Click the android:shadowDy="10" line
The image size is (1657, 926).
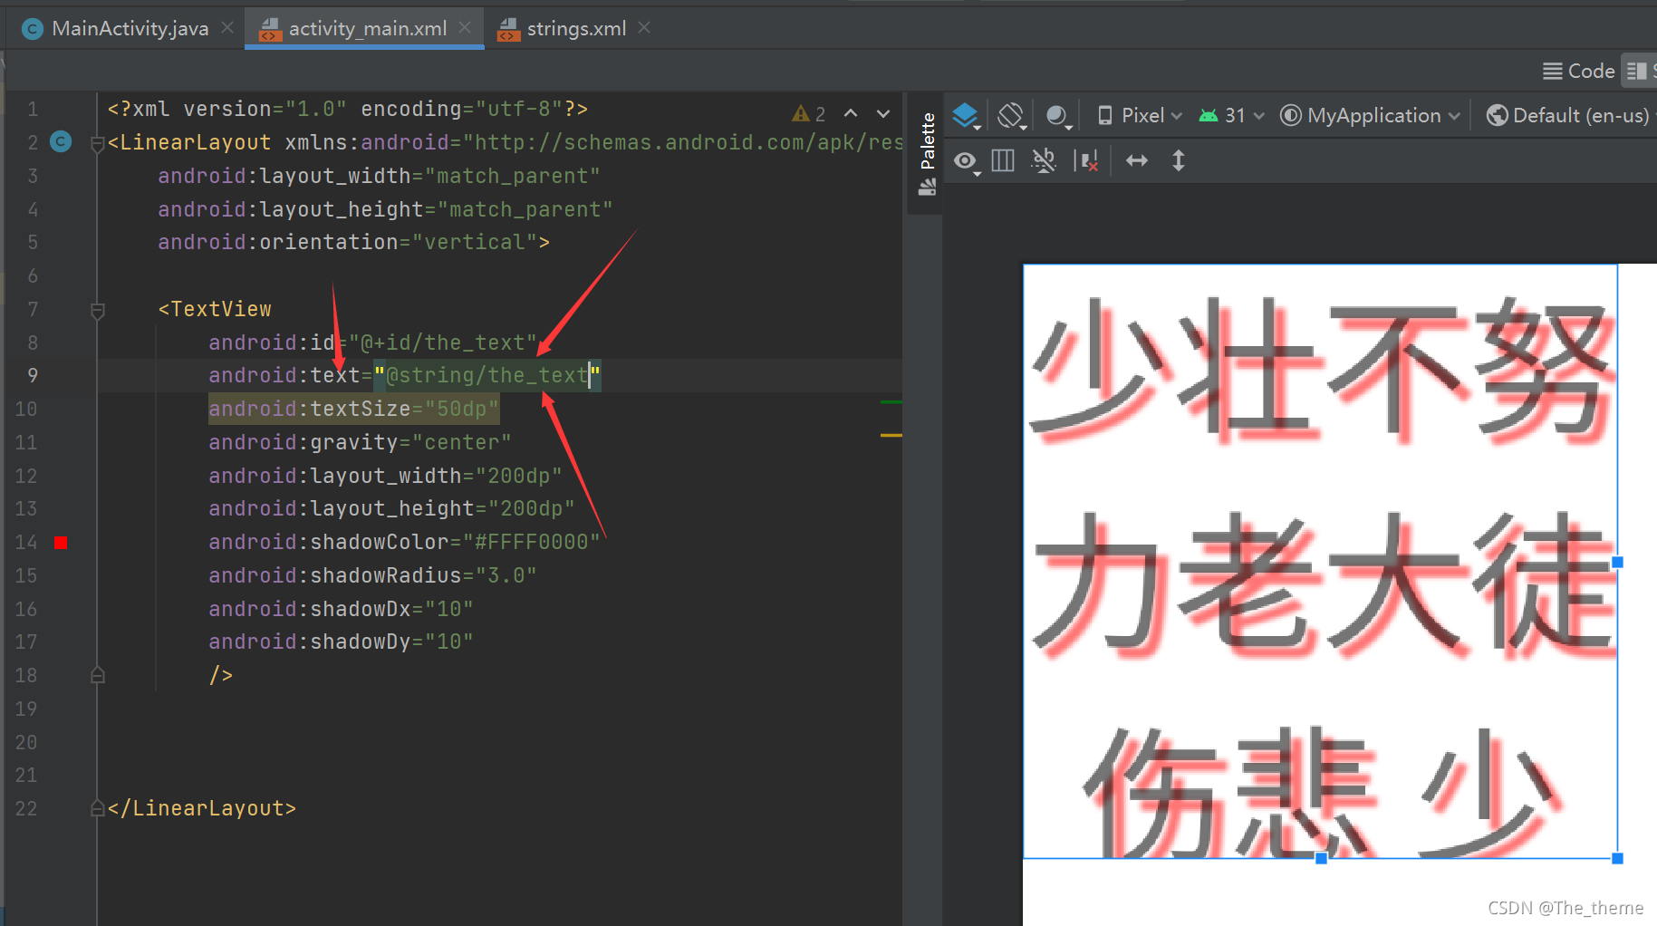click(x=341, y=641)
